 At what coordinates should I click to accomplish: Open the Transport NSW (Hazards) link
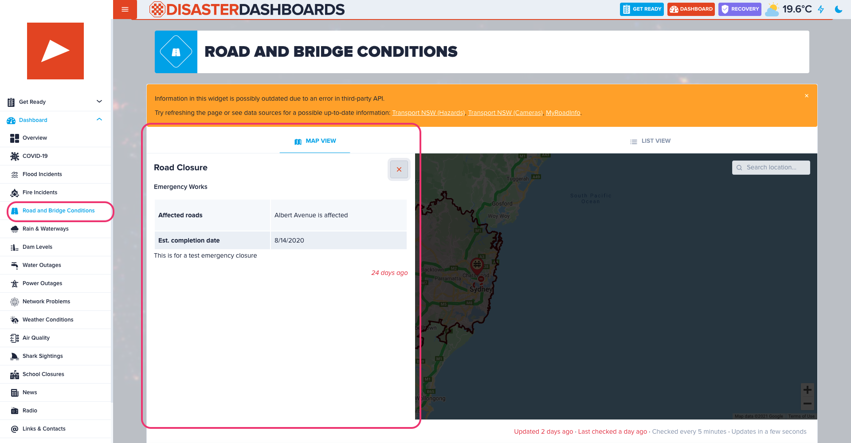[x=428, y=113]
